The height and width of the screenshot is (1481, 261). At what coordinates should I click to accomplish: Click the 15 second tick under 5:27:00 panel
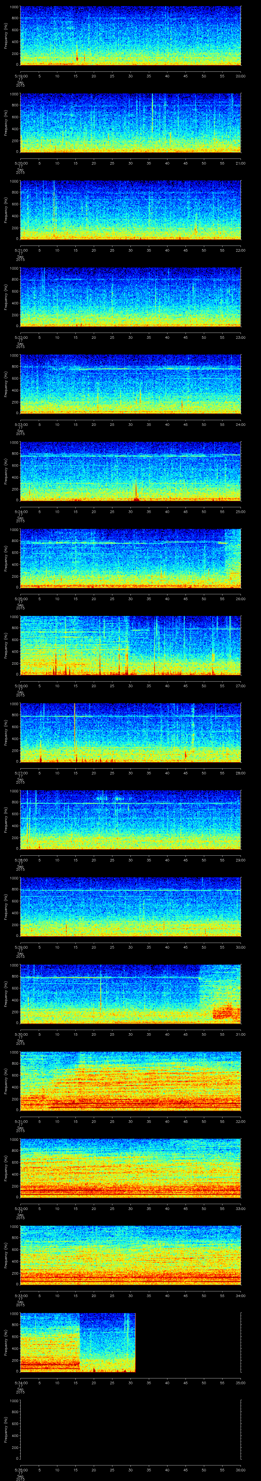[75, 773]
